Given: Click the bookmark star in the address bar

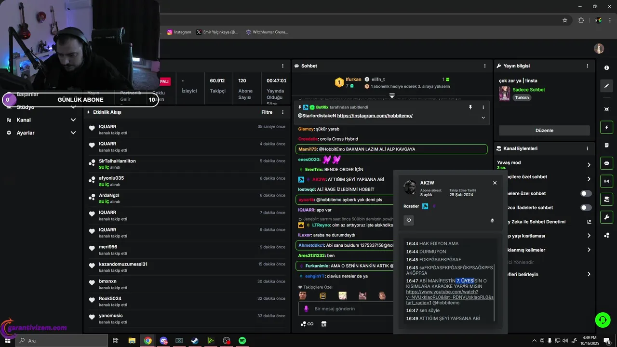Looking at the screenshot, I should [565, 20].
